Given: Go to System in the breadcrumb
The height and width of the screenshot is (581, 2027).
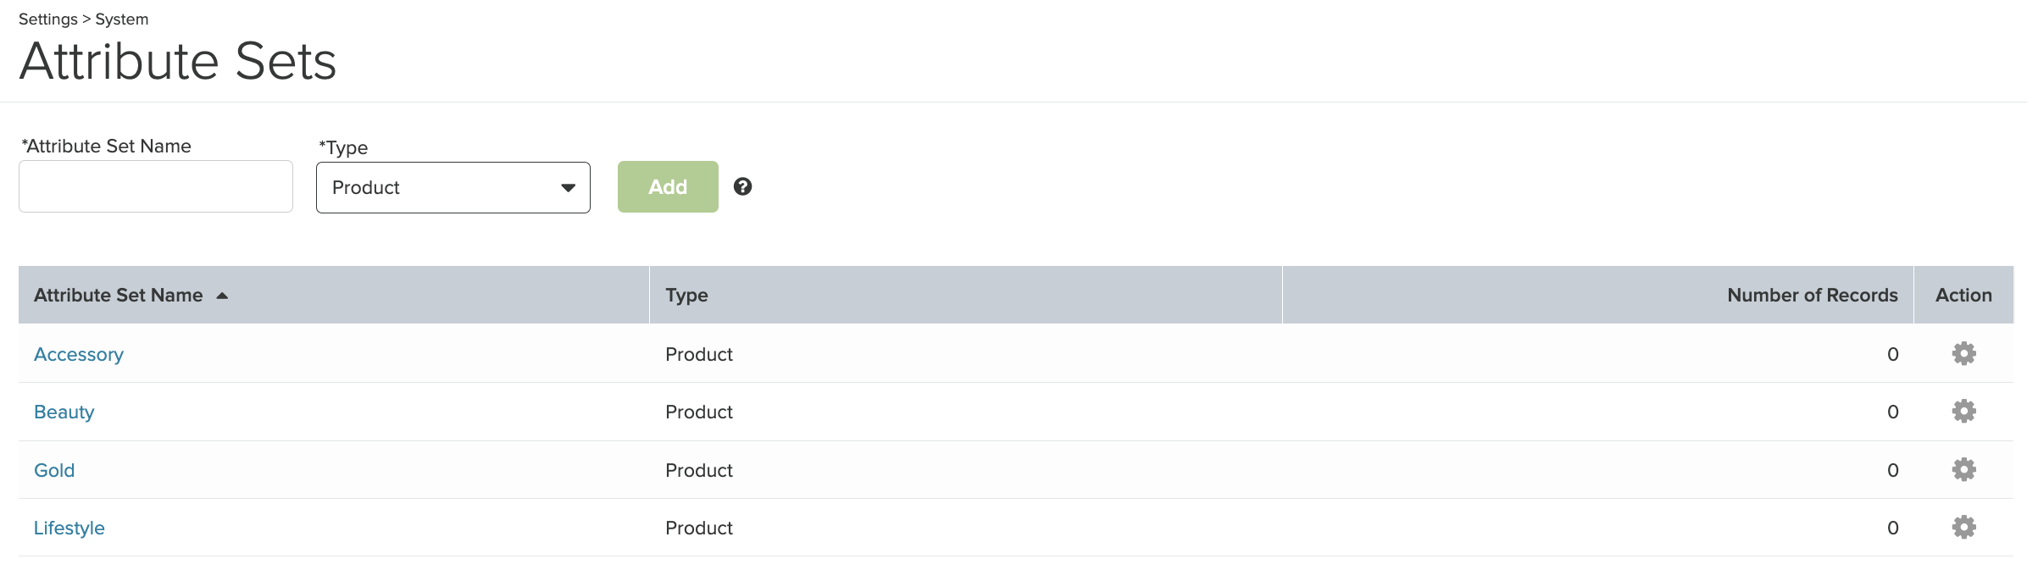Looking at the screenshot, I should click(x=122, y=19).
